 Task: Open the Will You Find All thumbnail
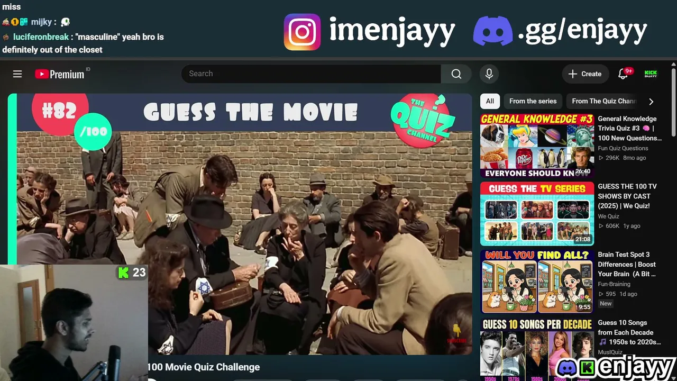(x=537, y=282)
